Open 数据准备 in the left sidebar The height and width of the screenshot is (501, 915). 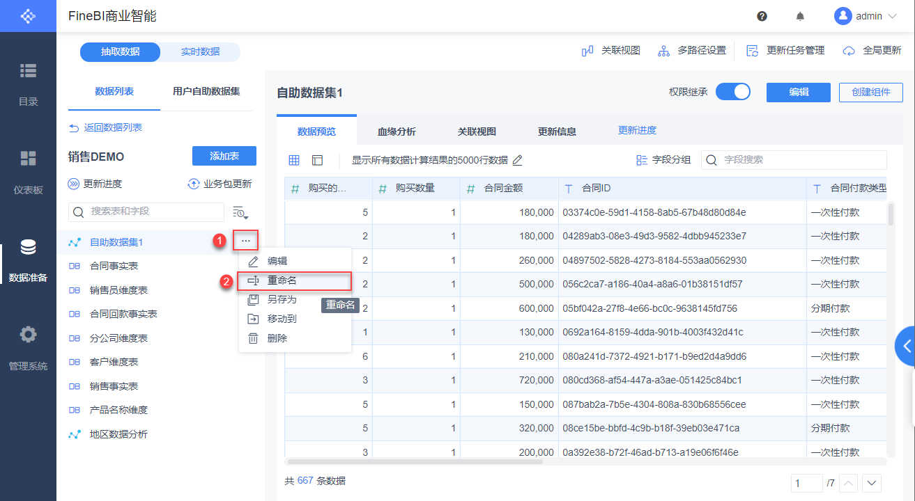[28, 260]
